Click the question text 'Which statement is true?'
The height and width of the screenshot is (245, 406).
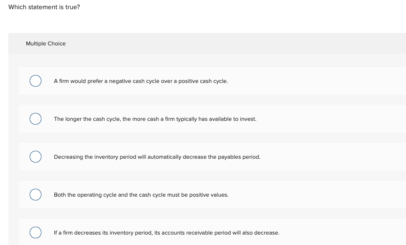click(x=44, y=7)
